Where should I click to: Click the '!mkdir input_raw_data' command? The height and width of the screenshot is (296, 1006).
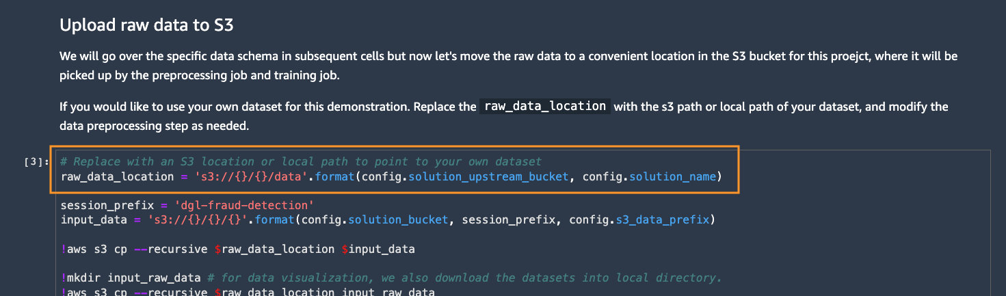pos(131,278)
